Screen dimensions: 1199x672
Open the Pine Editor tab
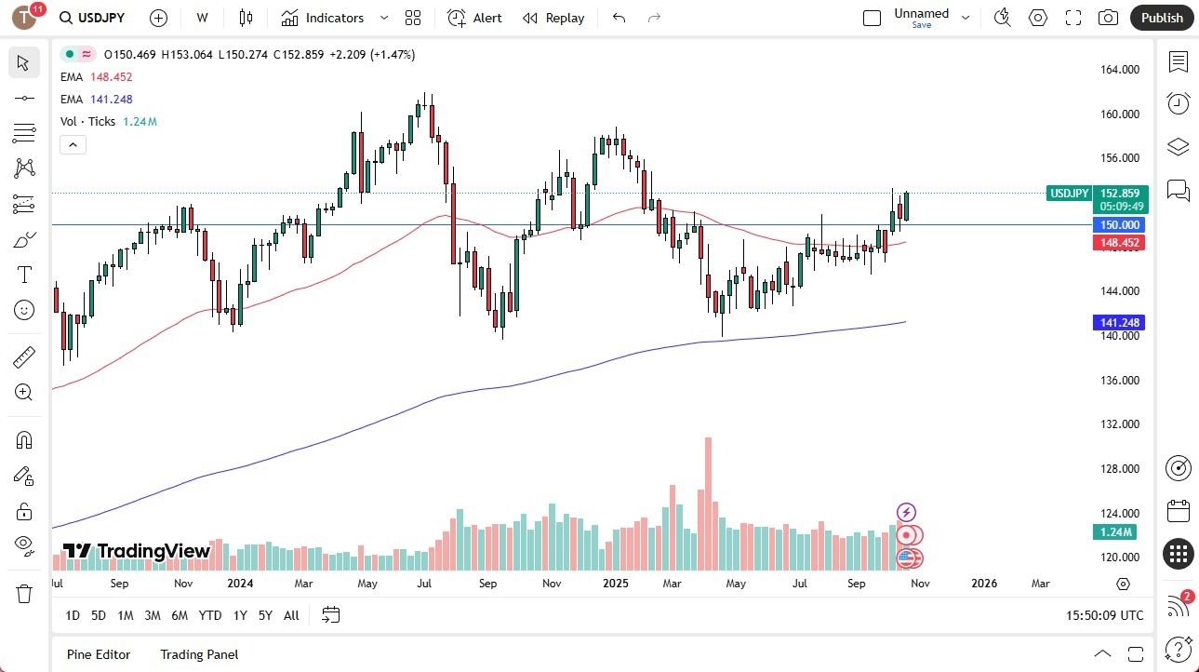(98, 654)
